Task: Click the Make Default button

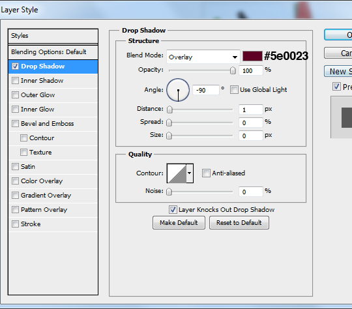Action: (179, 222)
